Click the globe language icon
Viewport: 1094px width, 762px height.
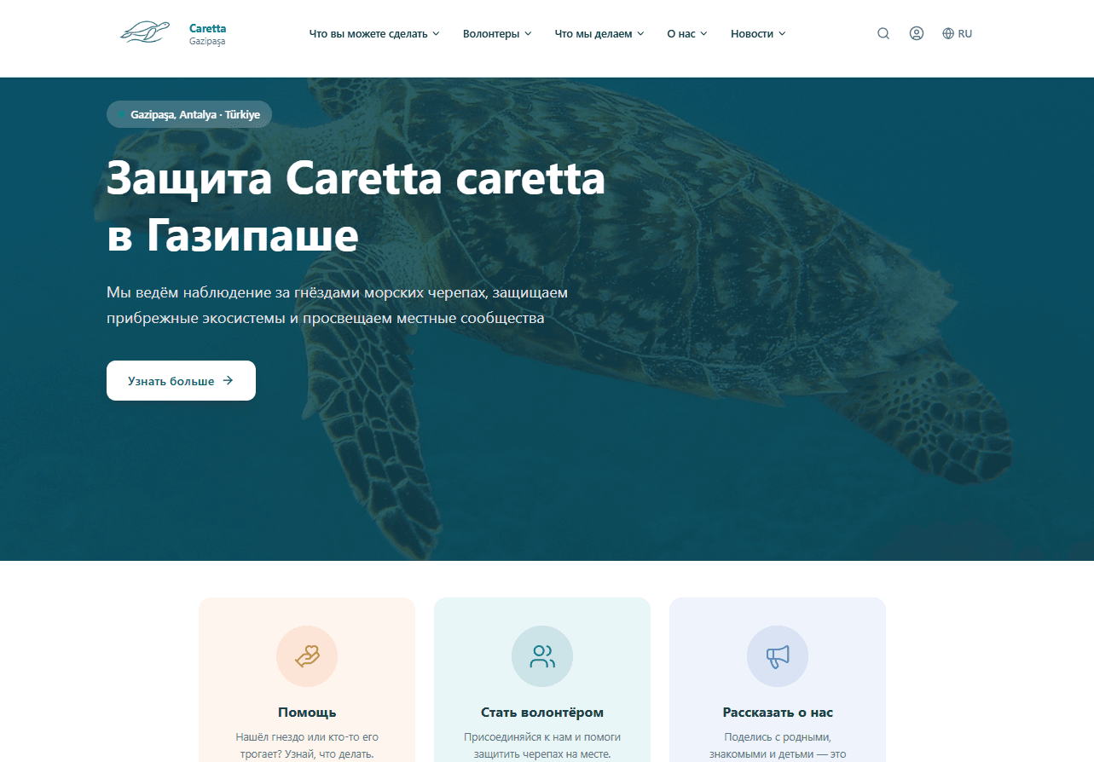pyautogui.click(x=948, y=34)
